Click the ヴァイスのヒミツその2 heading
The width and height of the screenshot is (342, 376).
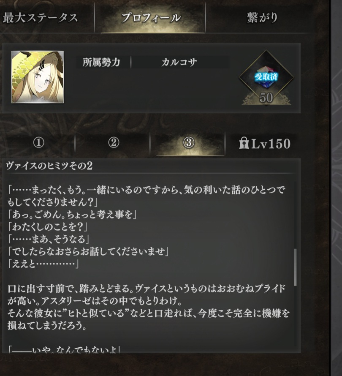[x=49, y=166]
